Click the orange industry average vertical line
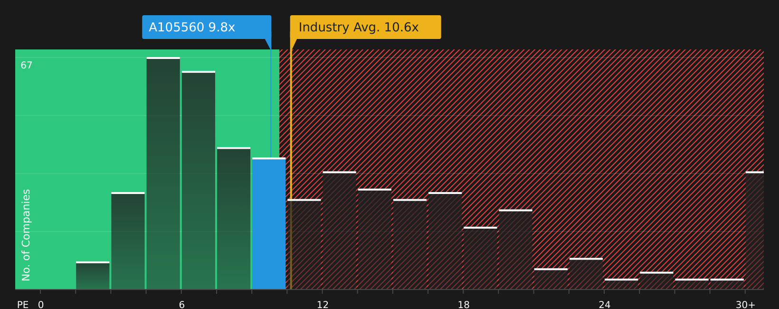This screenshot has width=779, height=309. click(291, 164)
